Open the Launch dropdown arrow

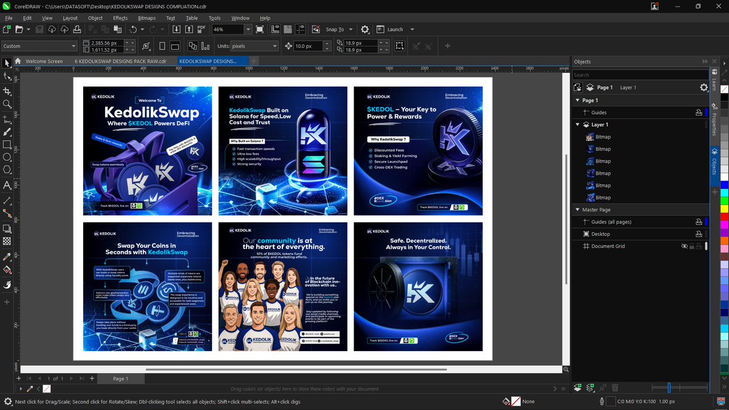tap(412, 29)
